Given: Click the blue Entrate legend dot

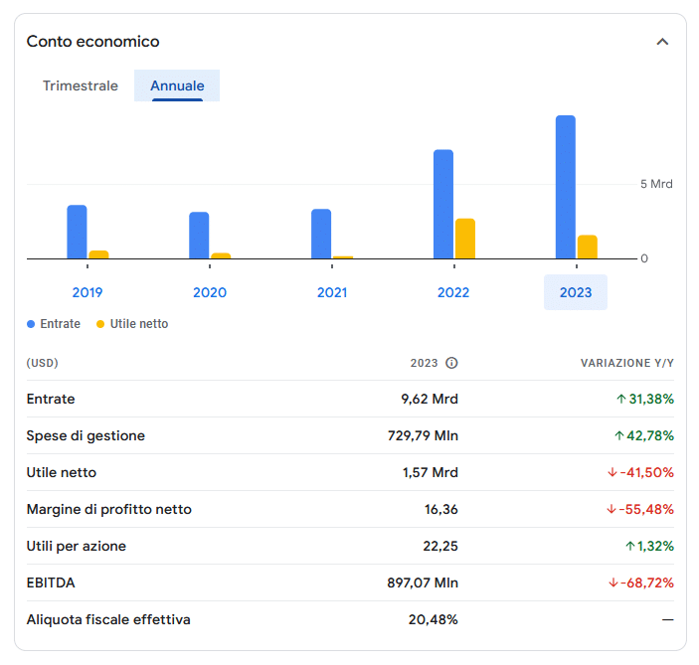Looking at the screenshot, I should [x=31, y=324].
